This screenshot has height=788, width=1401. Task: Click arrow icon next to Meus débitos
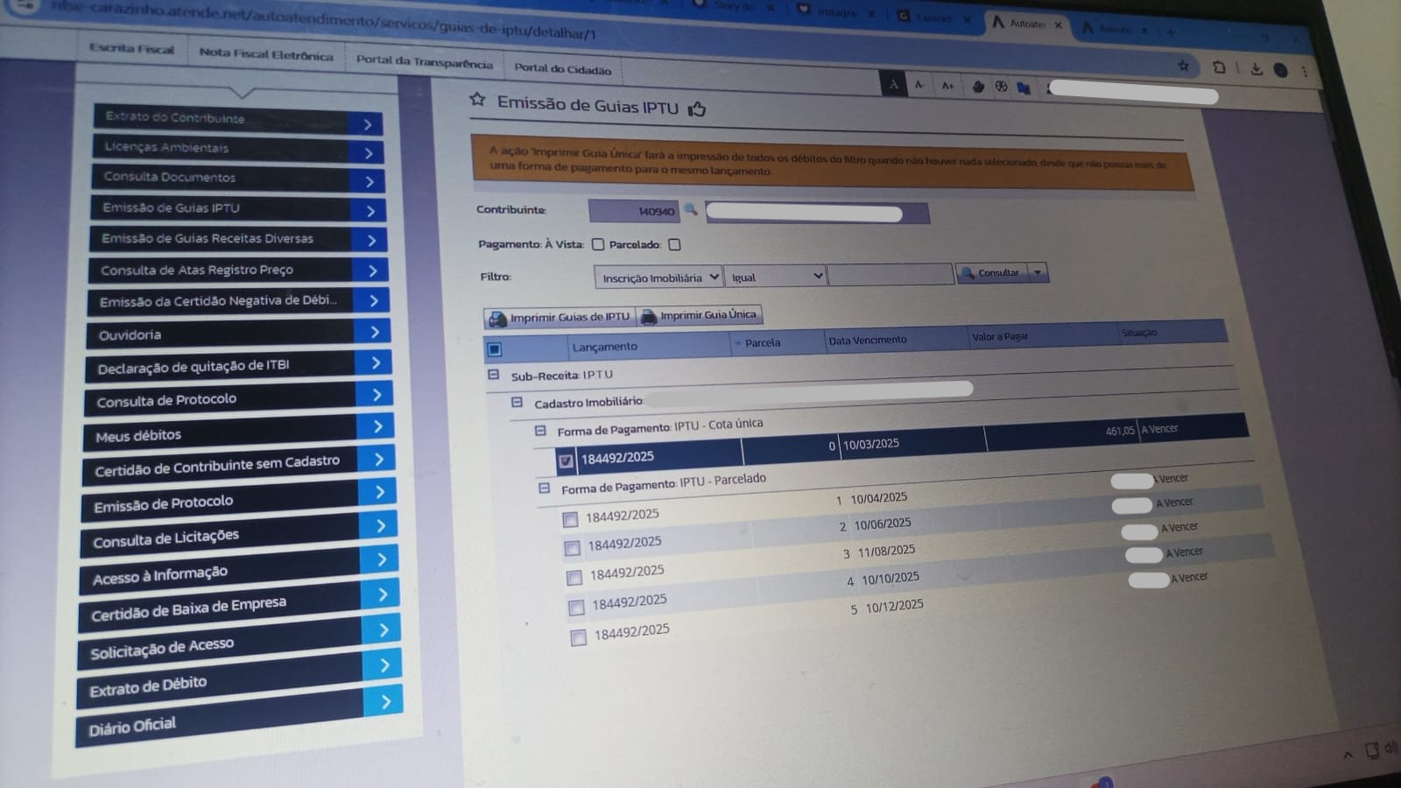click(377, 427)
